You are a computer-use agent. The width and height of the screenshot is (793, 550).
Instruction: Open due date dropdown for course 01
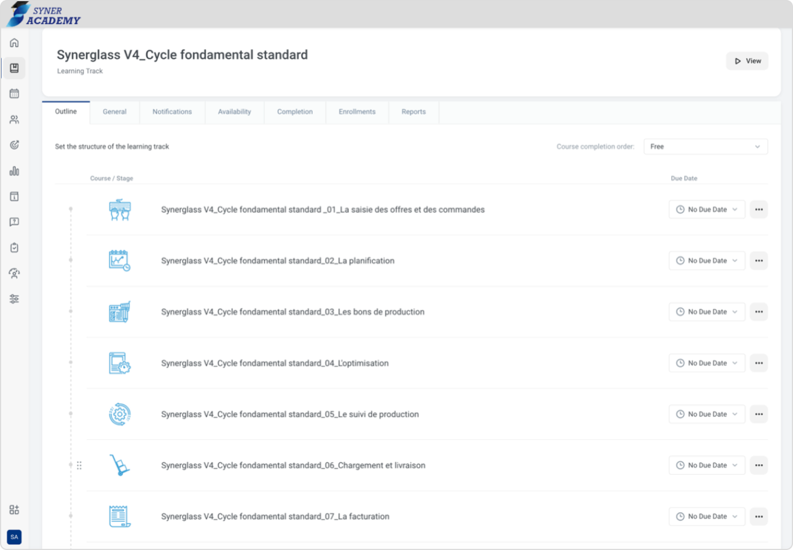point(707,209)
